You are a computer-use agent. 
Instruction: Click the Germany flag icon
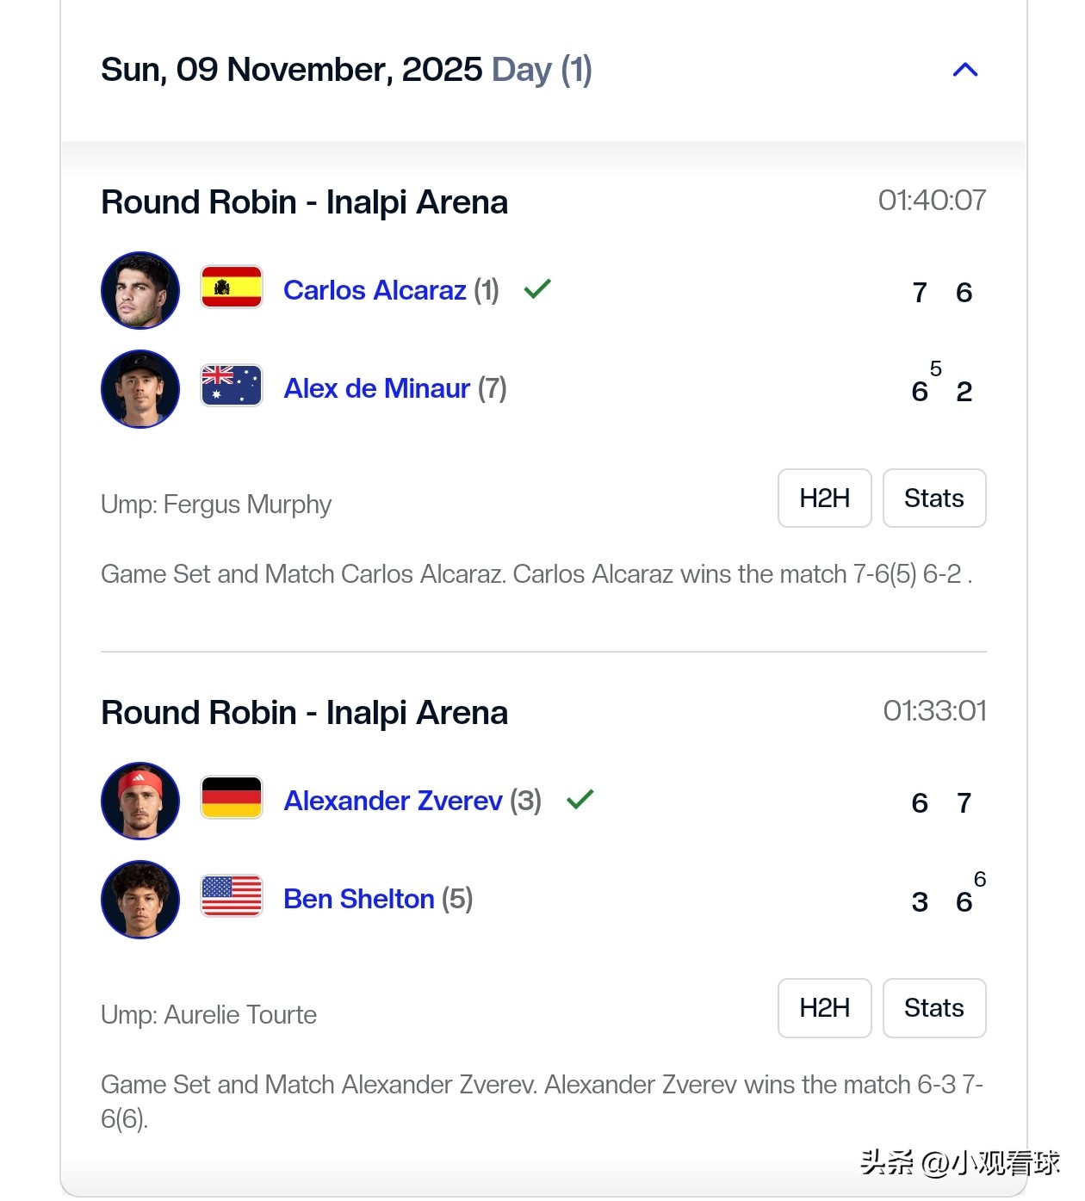(x=232, y=798)
